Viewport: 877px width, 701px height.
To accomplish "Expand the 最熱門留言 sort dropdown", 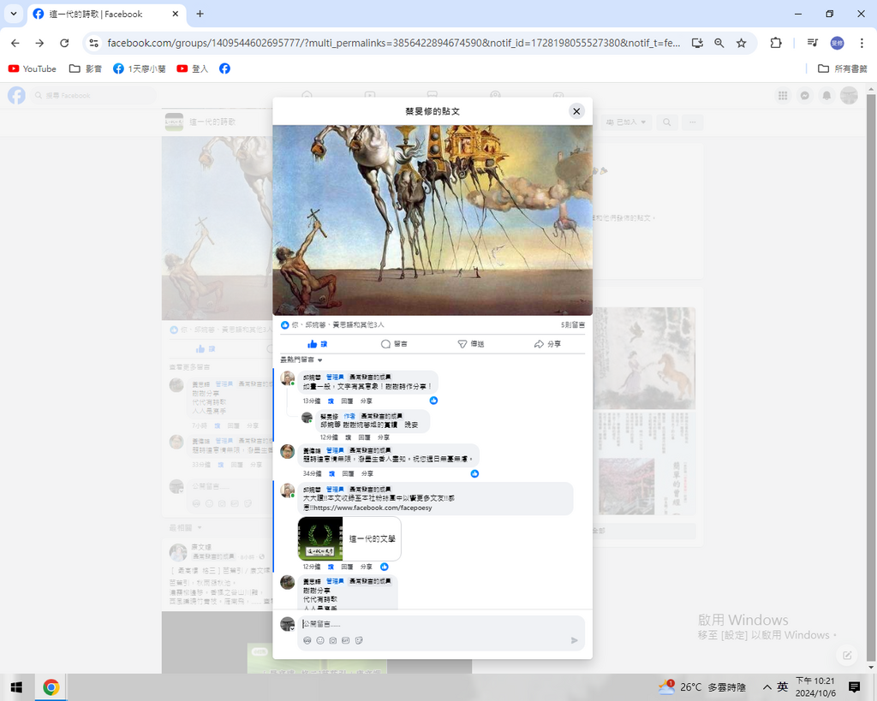I will 300,360.
